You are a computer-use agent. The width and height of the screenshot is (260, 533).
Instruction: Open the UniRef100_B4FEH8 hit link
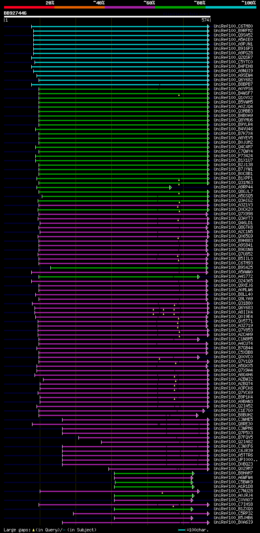(x=233, y=67)
